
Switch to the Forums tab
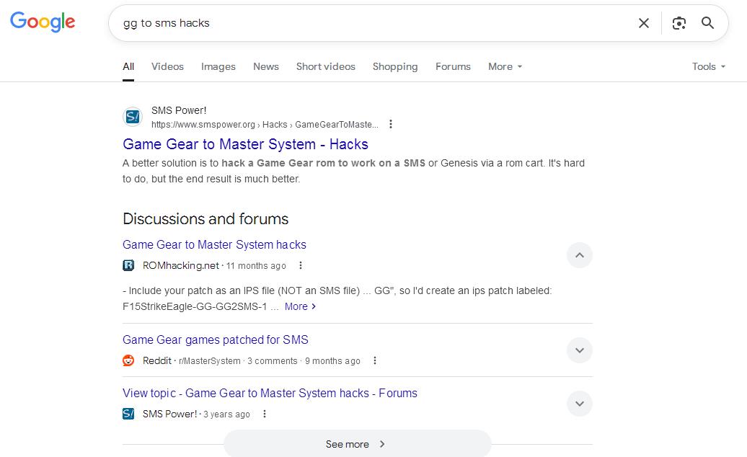pos(453,66)
